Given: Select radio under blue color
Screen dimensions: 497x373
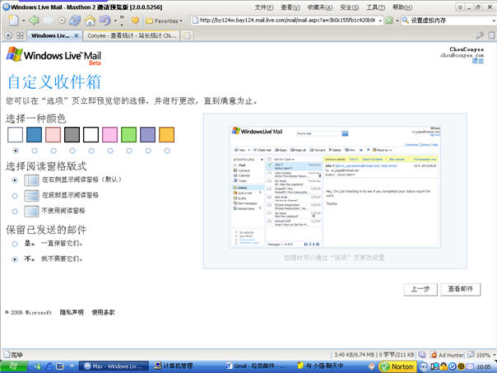Looking at the screenshot, I should click(35, 151).
